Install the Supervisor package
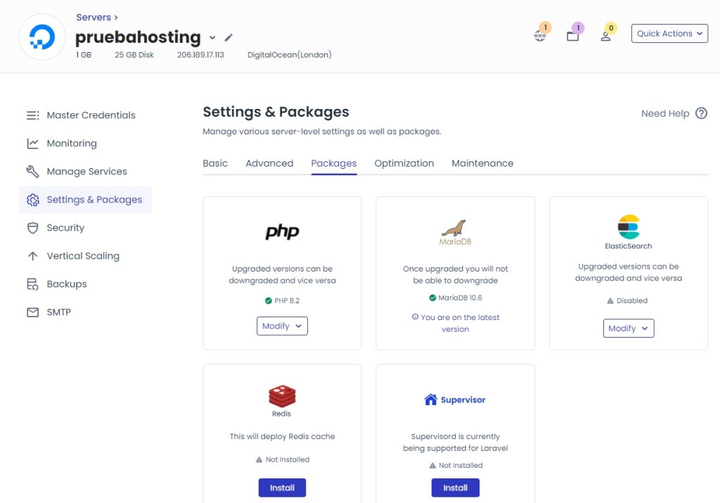 click(x=455, y=488)
